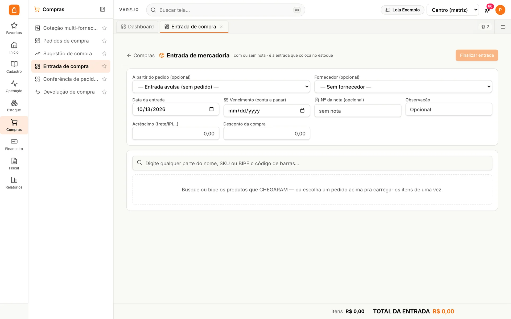This screenshot has width=511, height=319.
Task: Click the Loja Exemplo store button
Action: tap(402, 10)
